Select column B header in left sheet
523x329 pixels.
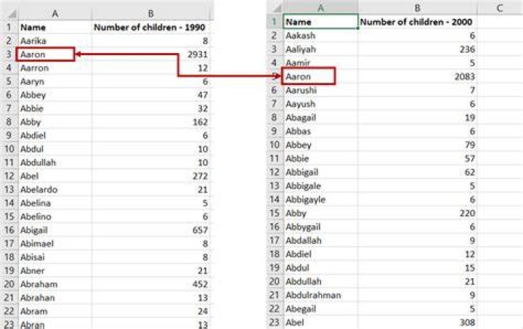(x=150, y=14)
